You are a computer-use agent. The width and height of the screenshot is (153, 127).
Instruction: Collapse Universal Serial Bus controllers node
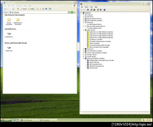click(83, 59)
